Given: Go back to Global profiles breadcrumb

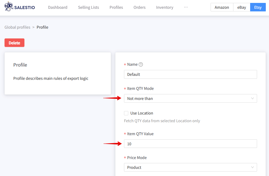Looking at the screenshot, I should point(17,27).
